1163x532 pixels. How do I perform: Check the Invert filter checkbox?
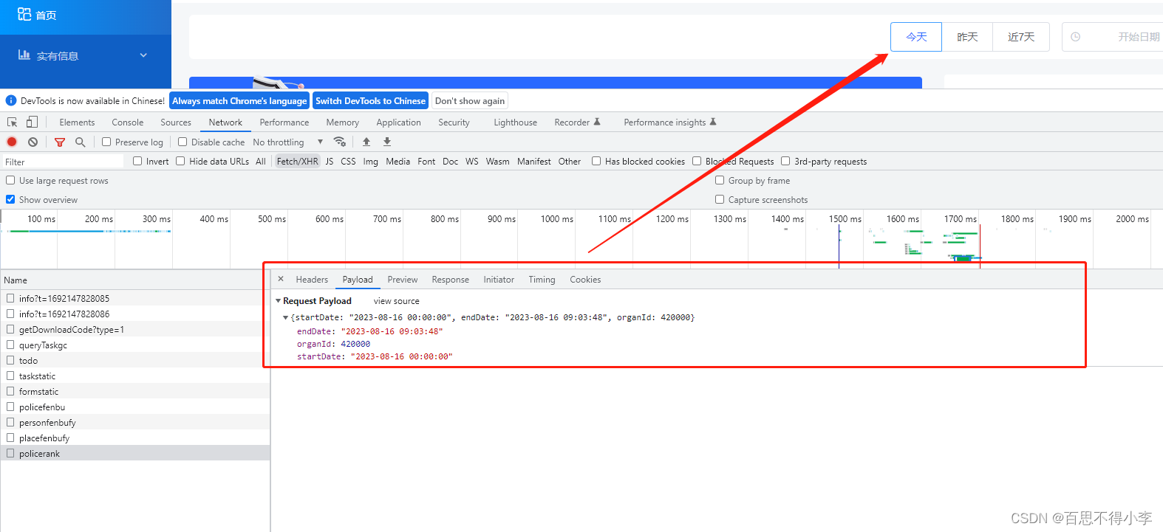pos(137,161)
